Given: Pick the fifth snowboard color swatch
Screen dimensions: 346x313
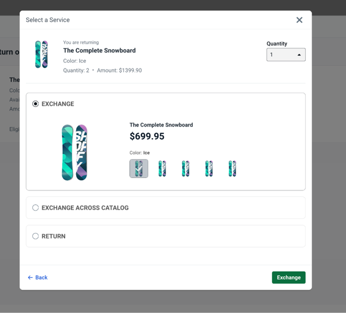Looking at the screenshot, I should 232,169.
